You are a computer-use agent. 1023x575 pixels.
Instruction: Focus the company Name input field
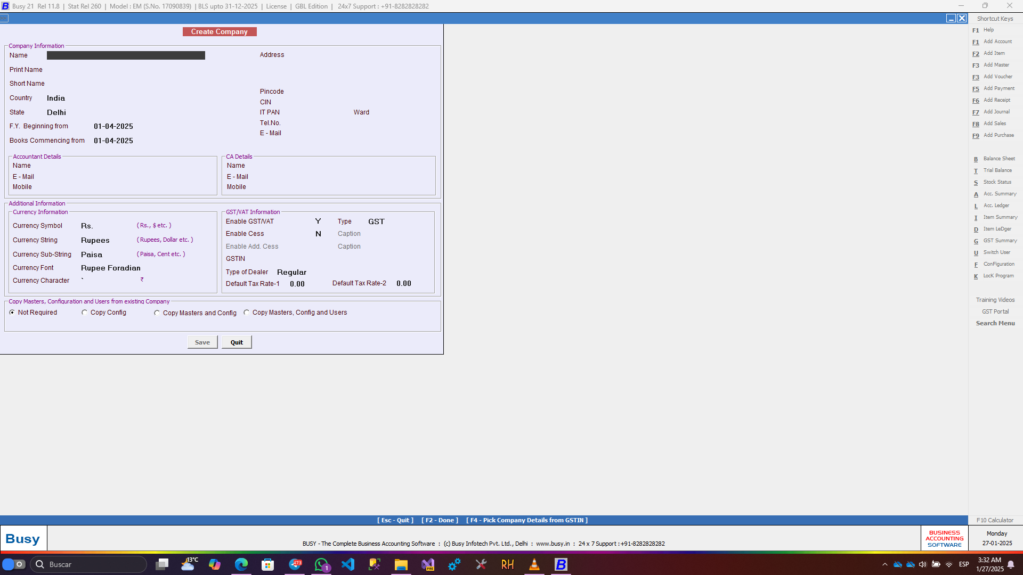pos(126,55)
